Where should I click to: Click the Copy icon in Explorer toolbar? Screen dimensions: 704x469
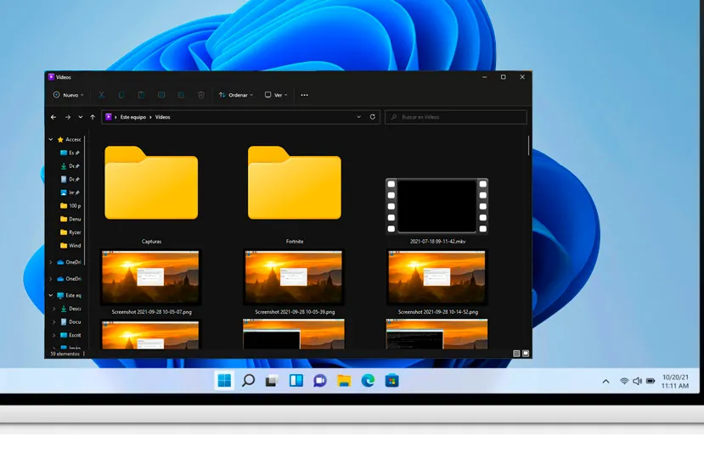[x=121, y=95]
